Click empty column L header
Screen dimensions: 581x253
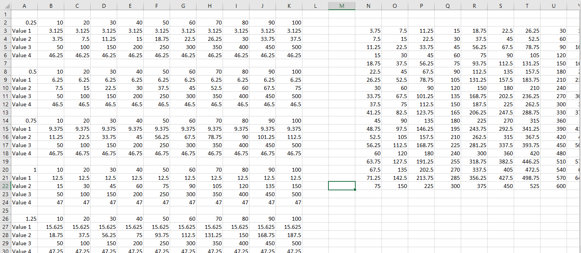tap(315, 6)
